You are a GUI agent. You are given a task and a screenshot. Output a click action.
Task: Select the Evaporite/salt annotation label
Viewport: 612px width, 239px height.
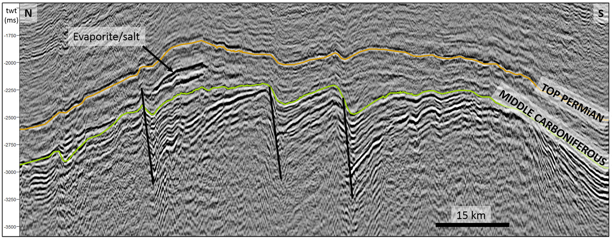[x=106, y=37]
